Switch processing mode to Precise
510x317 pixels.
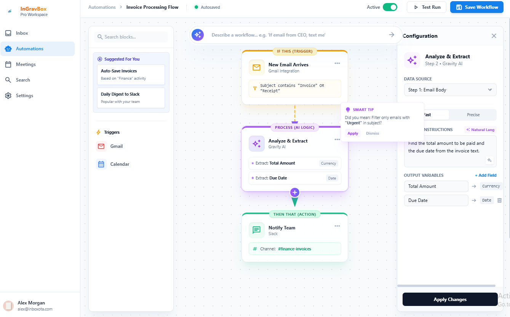[x=473, y=115]
